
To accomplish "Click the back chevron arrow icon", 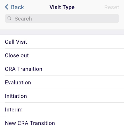I will pos(7,7).
